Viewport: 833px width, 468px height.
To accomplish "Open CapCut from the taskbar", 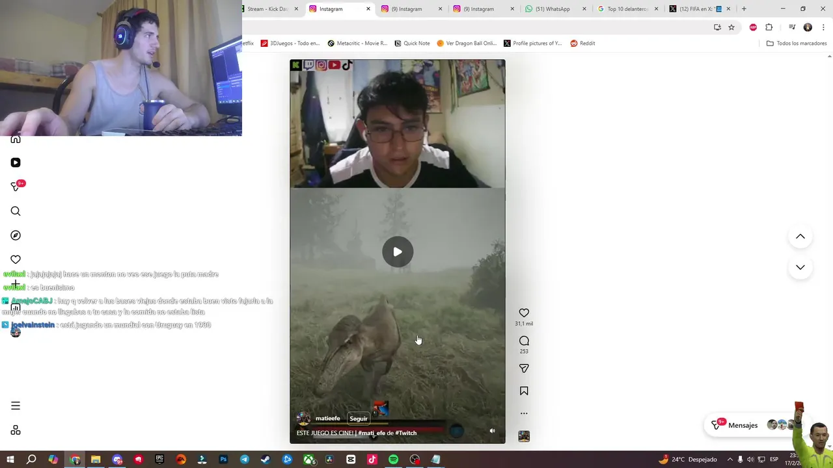I will pyautogui.click(x=351, y=460).
